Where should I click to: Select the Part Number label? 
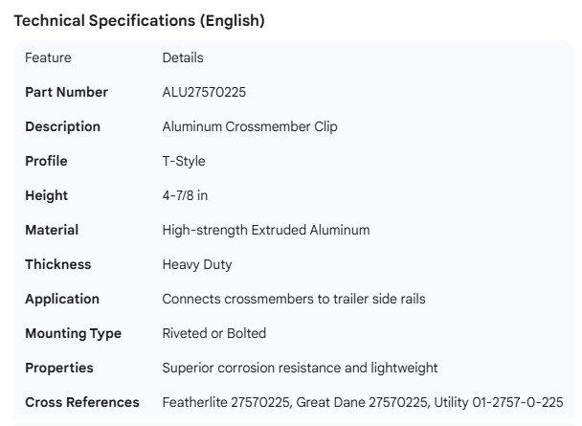pyautogui.click(x=66, y=92)
